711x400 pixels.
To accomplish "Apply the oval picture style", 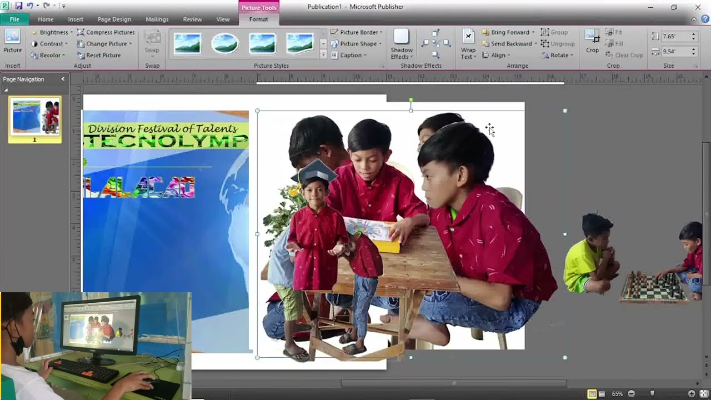I will click(225, 43).
